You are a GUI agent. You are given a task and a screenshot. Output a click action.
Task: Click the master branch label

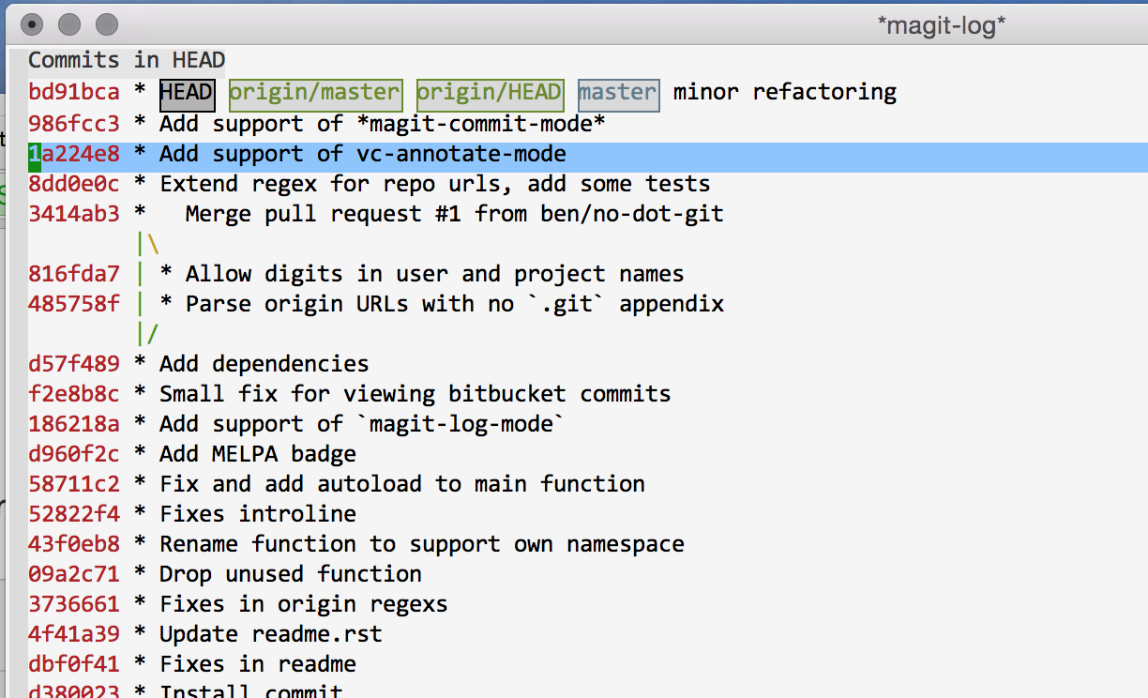(x=618, y=93)
